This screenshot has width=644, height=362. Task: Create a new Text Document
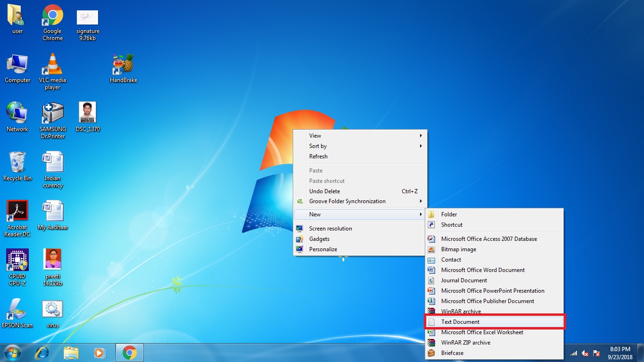click(495, 322)
